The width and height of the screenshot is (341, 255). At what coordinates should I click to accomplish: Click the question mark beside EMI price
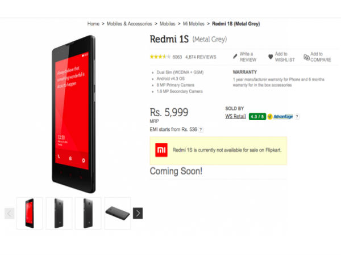coord(201,130)
